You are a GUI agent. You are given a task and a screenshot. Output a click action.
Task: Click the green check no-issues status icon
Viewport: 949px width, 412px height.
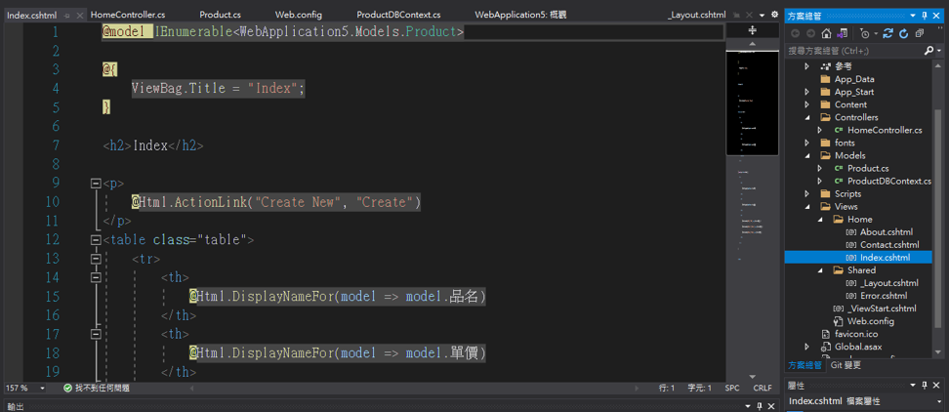[67, 388]
